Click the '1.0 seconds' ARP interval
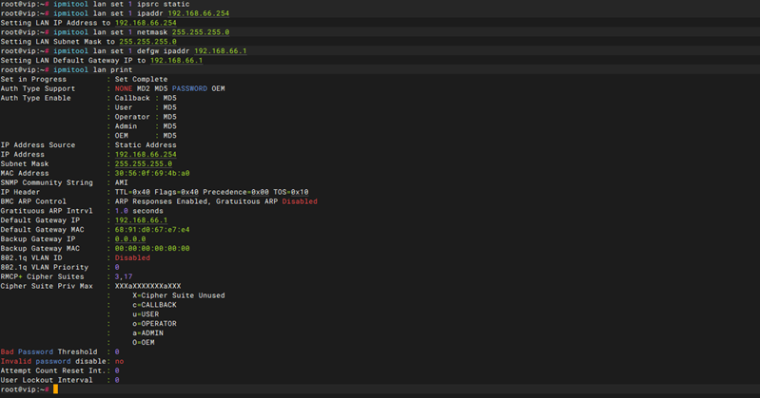Screen dimensions: 760x398 click(x=139, y=211)
